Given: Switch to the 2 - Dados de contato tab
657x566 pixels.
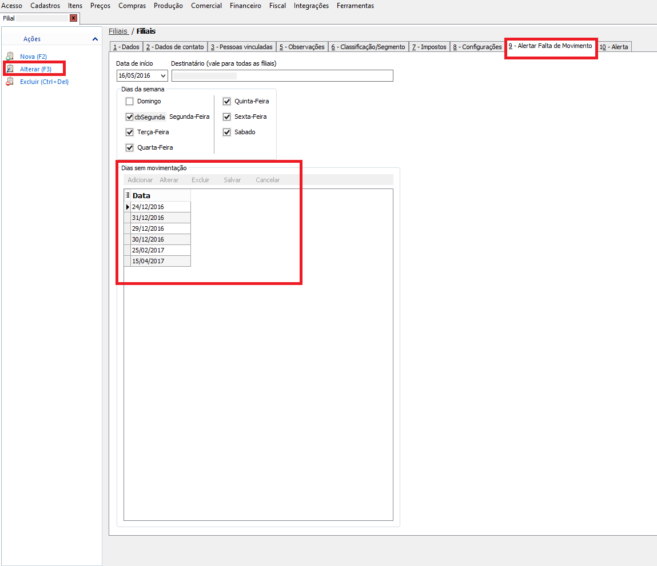Looking at the screenshot, I should point(175,47).
